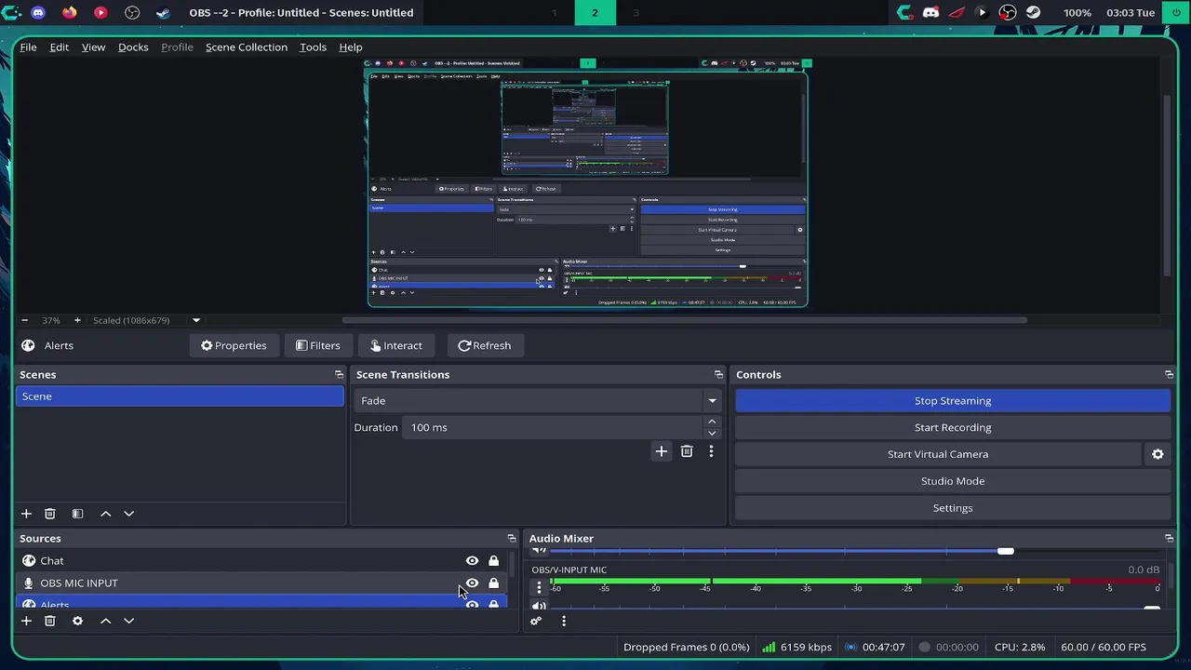Open the Docks menu

pyautogui.click(x=133, y=47)
